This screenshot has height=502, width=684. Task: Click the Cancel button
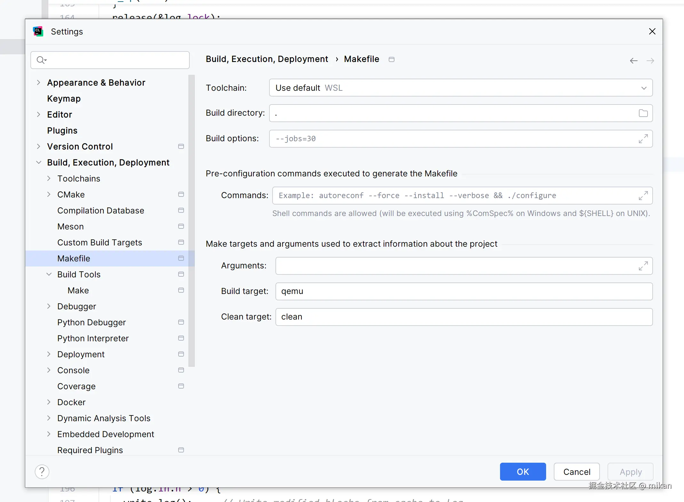(x=577, y=472)
